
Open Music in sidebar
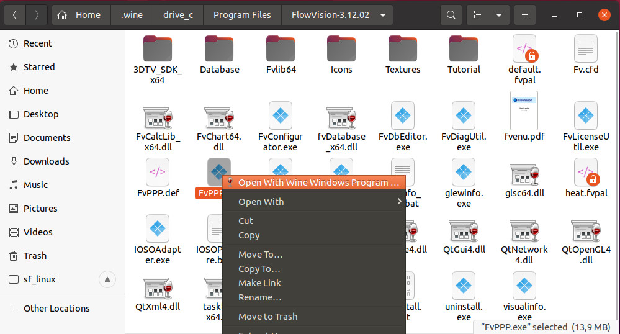pos(63,185)
